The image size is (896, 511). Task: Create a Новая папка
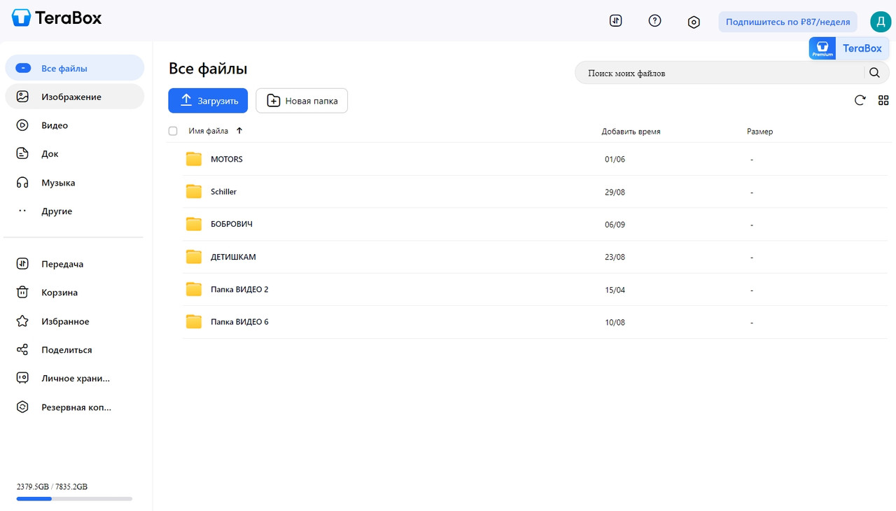point(302,101)
